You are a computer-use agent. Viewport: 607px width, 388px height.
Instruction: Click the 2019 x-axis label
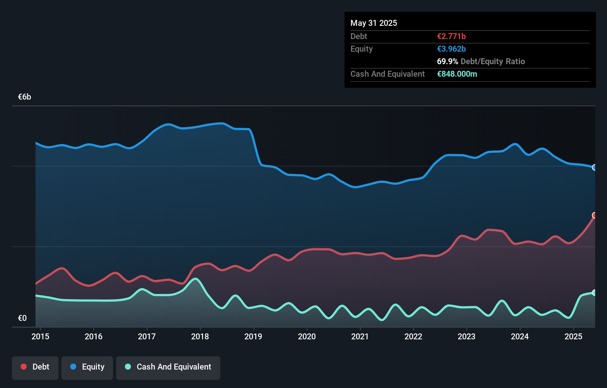click(253, 336)
